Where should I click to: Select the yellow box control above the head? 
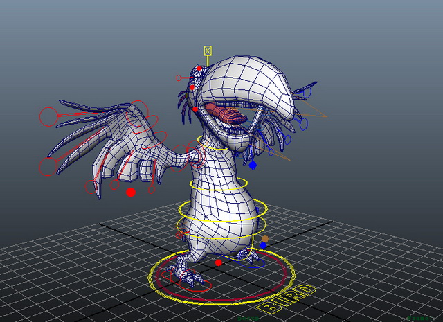point(208,51)
